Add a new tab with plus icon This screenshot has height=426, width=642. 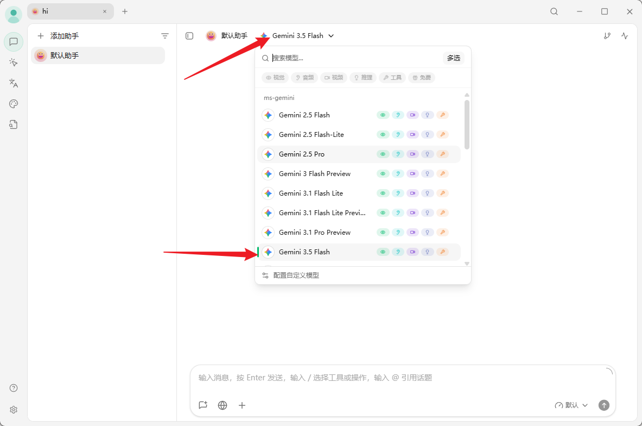[x=125, y=11]
